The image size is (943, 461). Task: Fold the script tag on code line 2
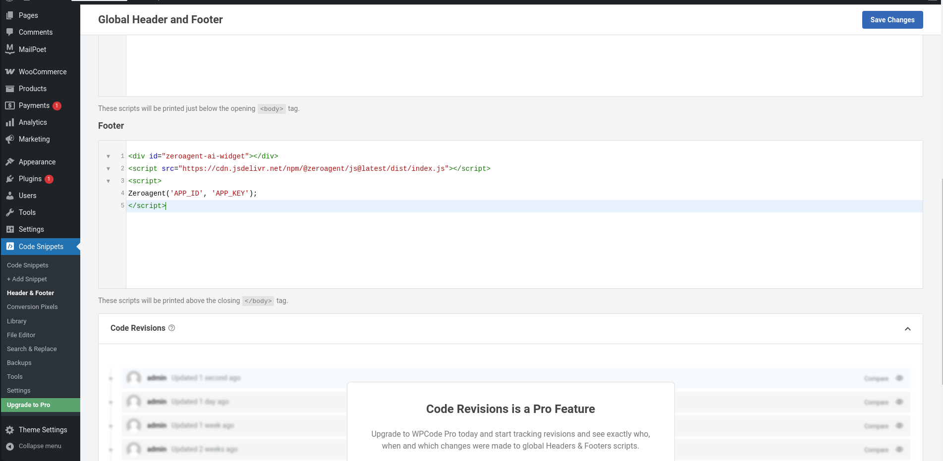pos(109,168)
